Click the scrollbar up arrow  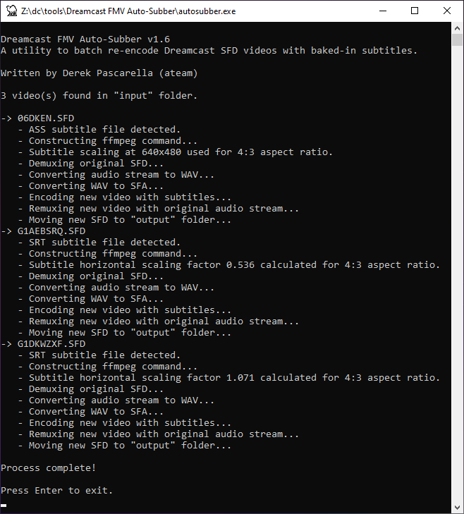click(457, 28)
